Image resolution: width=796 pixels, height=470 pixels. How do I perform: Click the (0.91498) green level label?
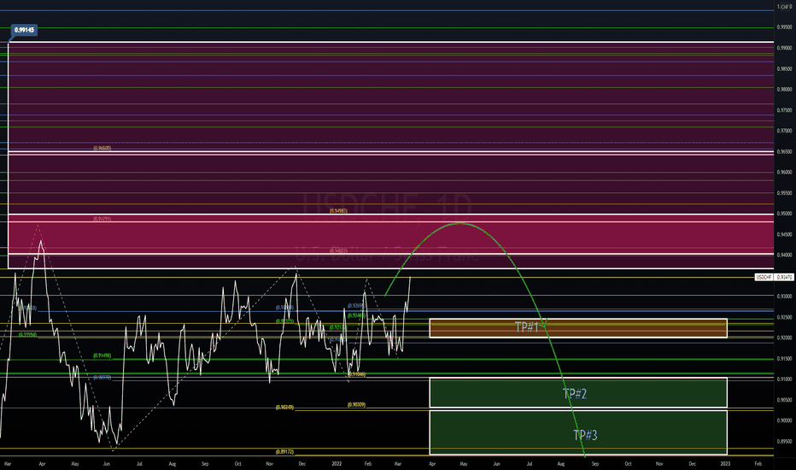pyautogui.click(x=102, y=356)
